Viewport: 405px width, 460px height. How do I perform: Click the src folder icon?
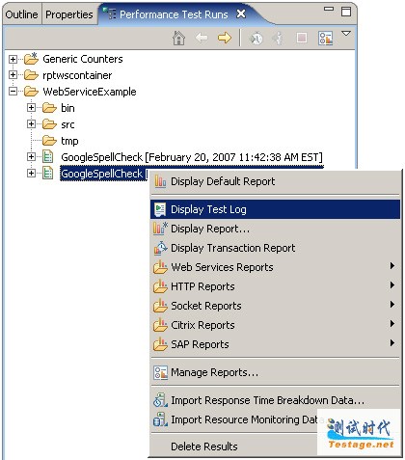pos(49,124)
